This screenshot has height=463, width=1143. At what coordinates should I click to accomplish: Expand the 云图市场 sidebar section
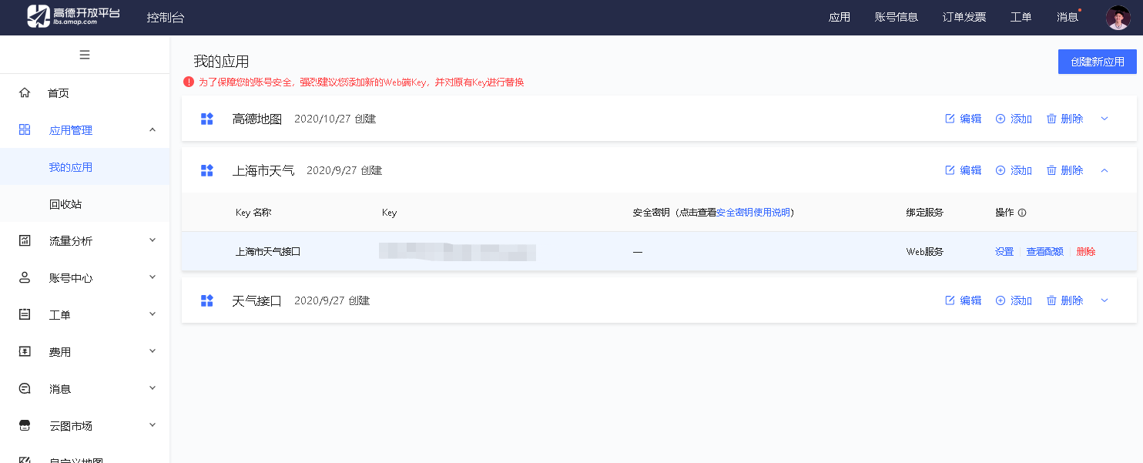(x=153, y=425)
